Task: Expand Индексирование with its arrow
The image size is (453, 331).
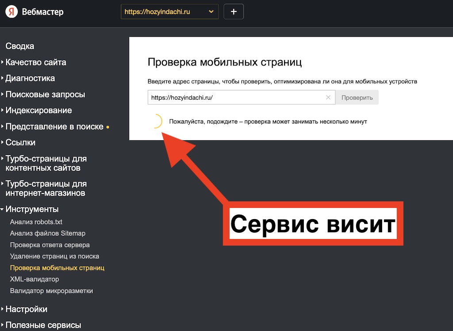Action: pos(2,110)
